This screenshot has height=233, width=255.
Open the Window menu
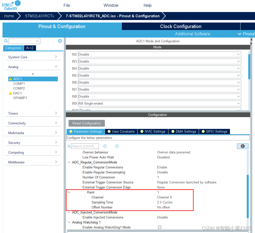(x=111, y=5)
